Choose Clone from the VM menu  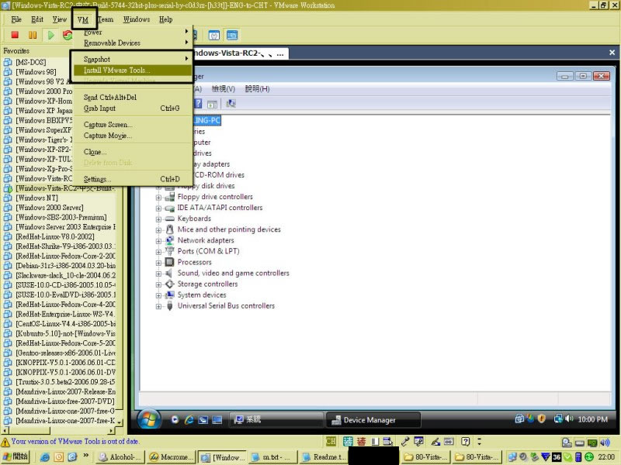click(132, 152)
